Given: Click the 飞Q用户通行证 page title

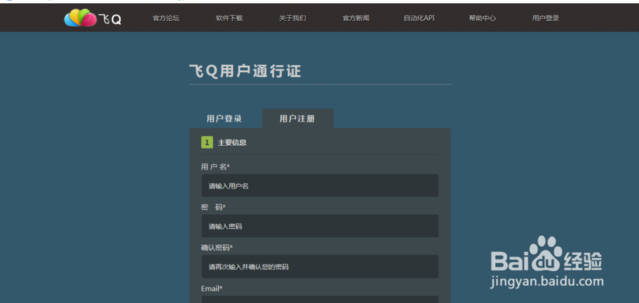Looking at the screenshot, I should tap(245, 72).
